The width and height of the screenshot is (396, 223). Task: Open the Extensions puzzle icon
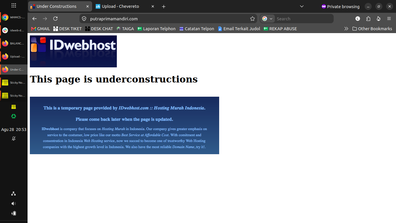point(368,19)
